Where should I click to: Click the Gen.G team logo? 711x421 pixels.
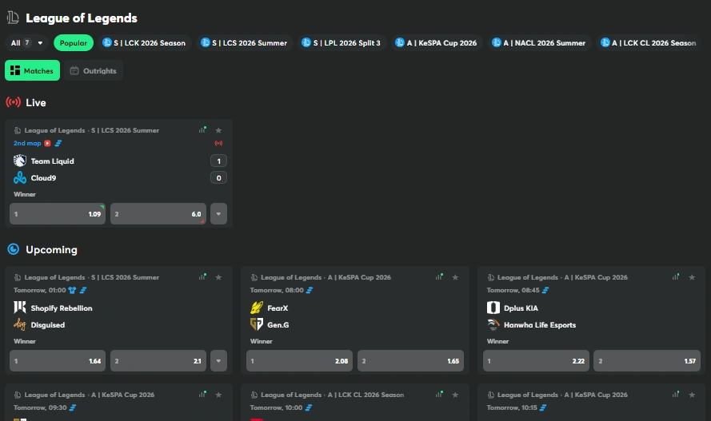tap(257, 324)
